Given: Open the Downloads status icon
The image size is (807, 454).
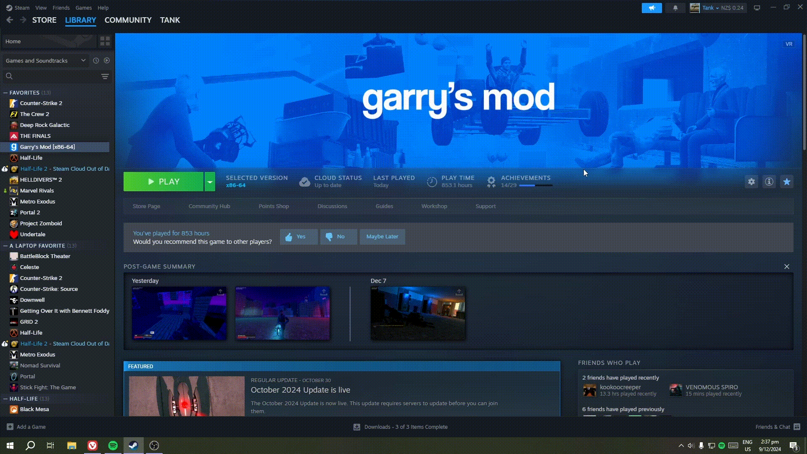Looking at the screenshot, I should pyautogui.click(x=357, y=427).
